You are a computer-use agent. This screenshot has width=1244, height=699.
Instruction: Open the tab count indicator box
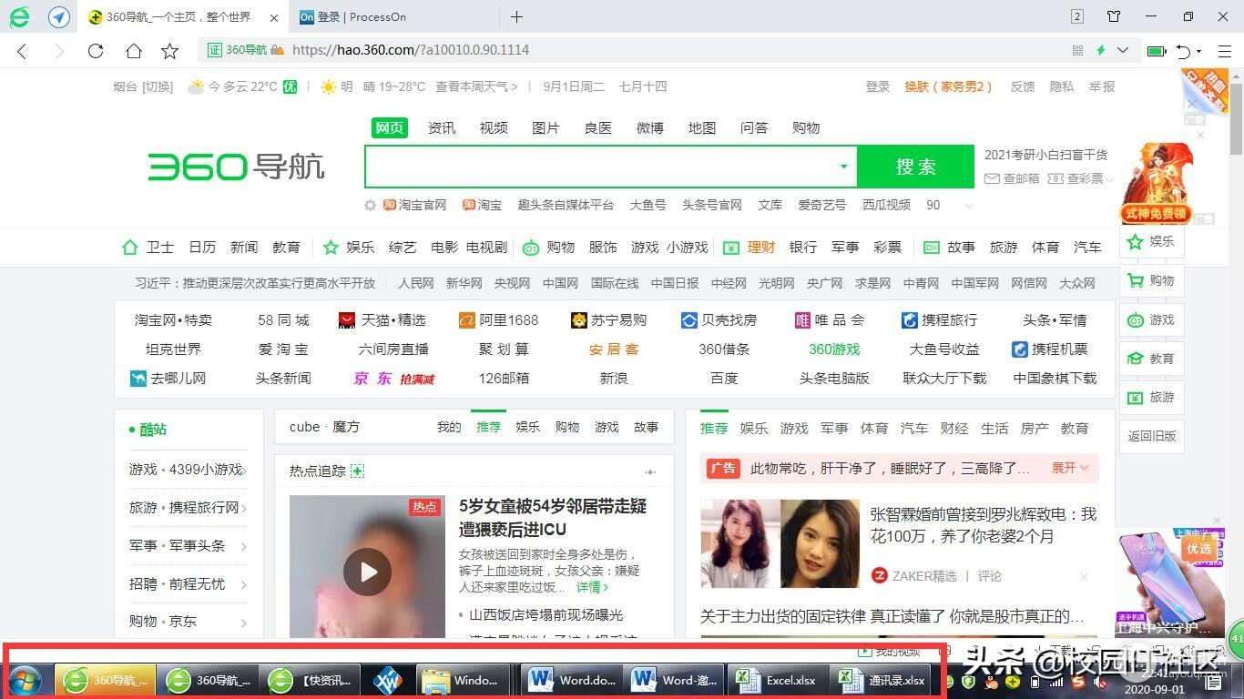pos(1077,16)
